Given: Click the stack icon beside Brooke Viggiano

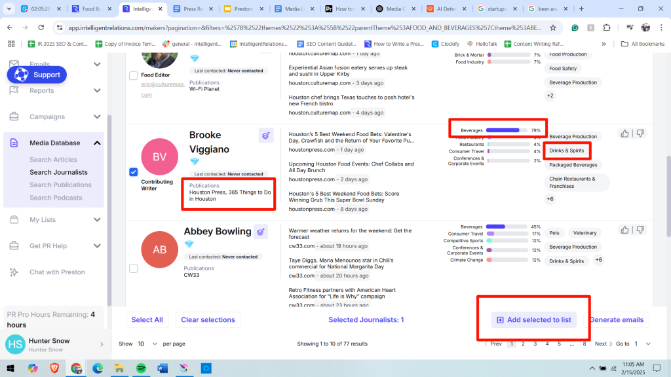Looking at the screenshot, I should point(266,136).
